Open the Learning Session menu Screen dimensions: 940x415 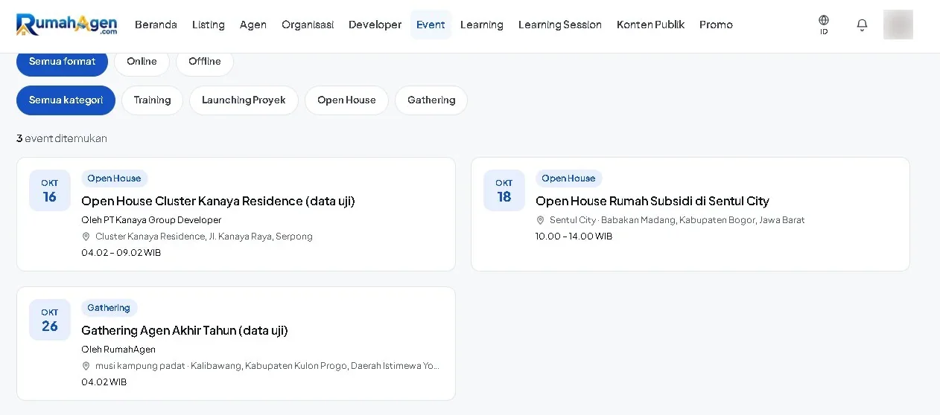(x=560, y=25)
